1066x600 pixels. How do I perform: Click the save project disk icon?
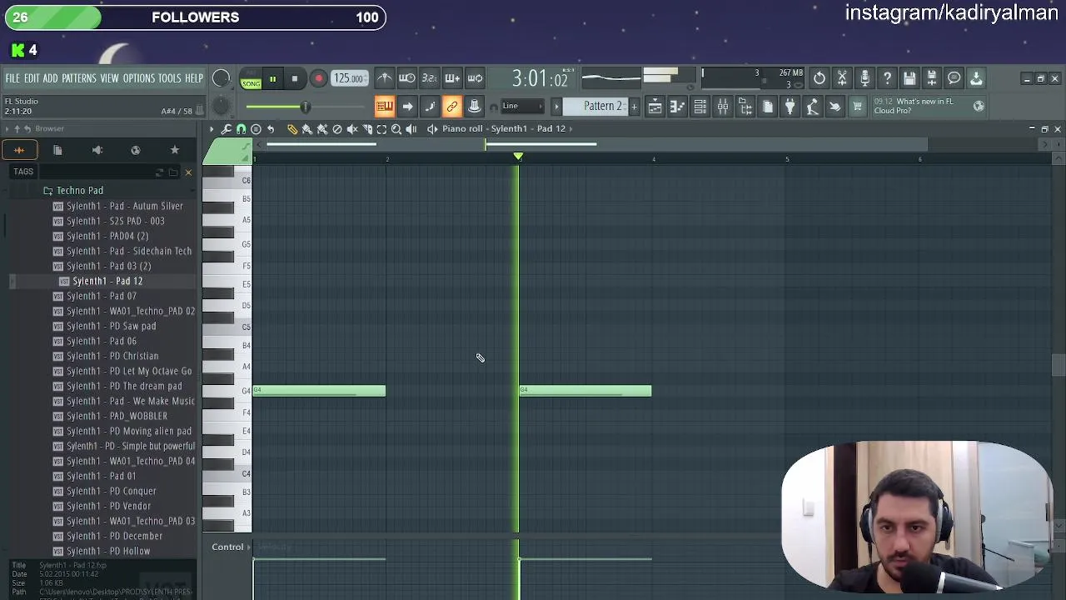[909, 78]
